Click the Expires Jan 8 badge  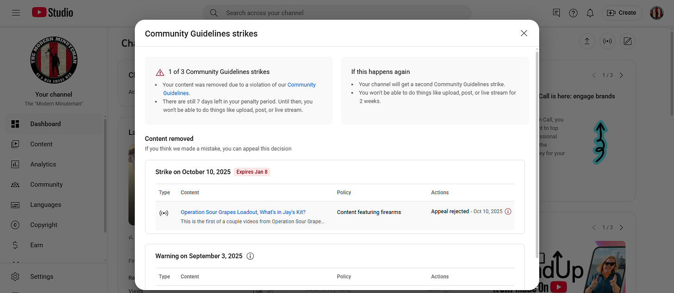(252, 172)
